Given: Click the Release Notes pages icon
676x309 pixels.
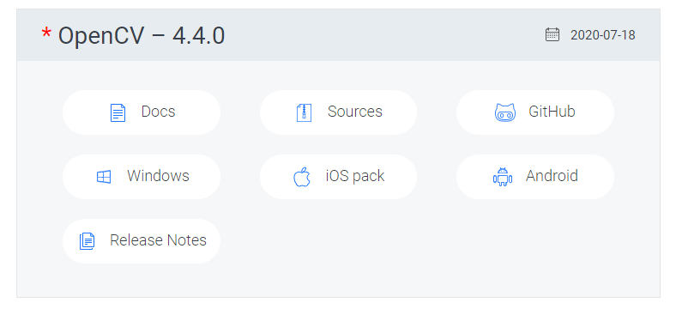Looking at the screenshot, I should pyautogui.click(x=88, y=241).
